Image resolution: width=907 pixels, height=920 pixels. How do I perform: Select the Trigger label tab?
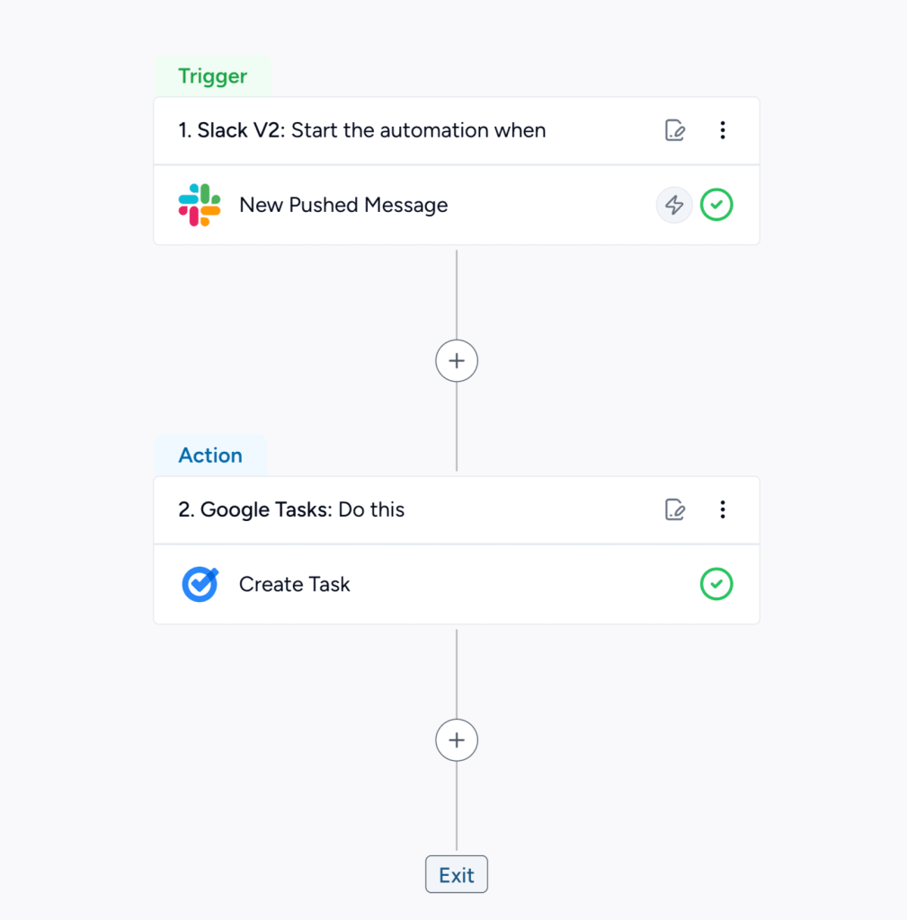212,76
